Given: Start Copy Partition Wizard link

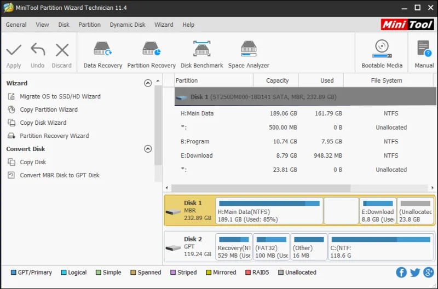Looking at the screenshot, I should point(49,109).
